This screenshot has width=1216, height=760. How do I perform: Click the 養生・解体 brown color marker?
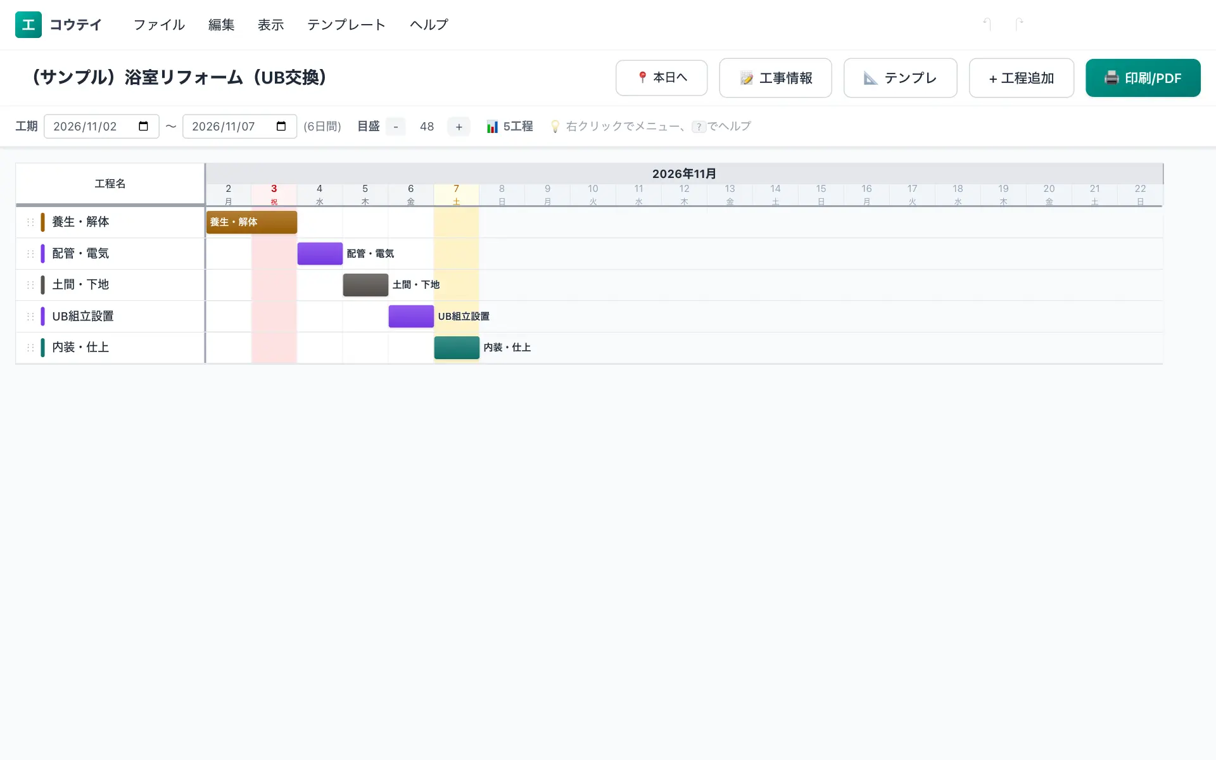pos(42,222)
